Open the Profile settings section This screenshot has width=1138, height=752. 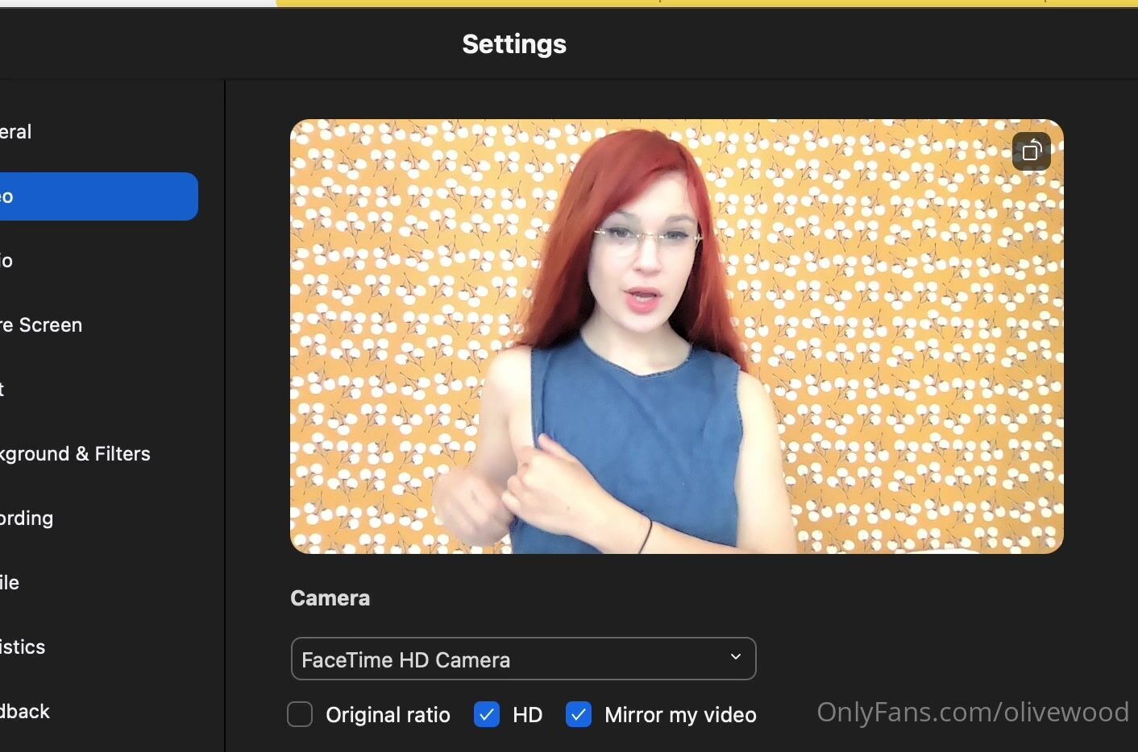click(10, 583)
